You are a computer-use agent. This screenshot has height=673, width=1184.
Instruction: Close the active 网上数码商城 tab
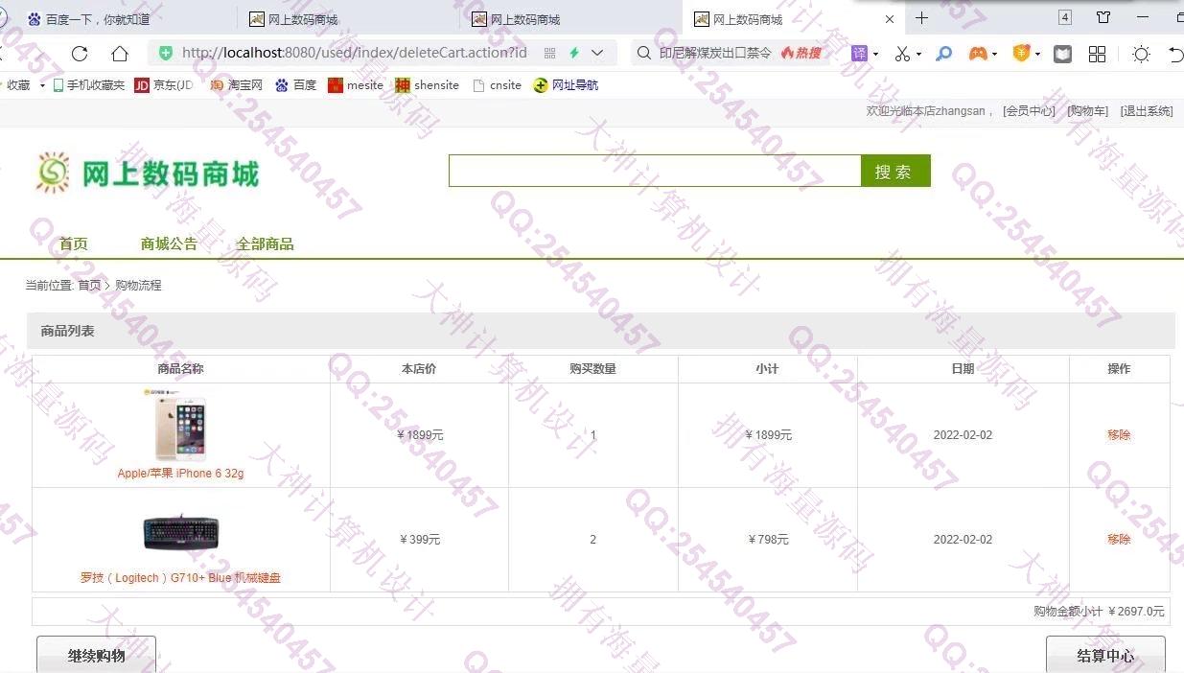(890, 19)
